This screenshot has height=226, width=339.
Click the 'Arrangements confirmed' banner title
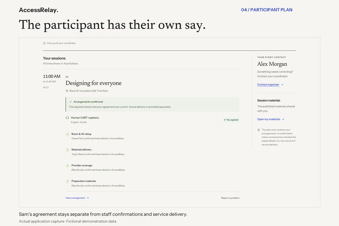88,102
